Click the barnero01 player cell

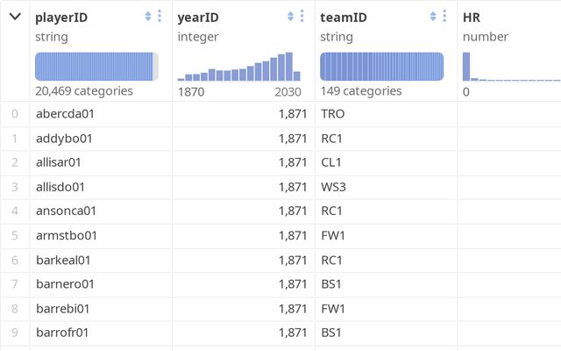click(65, 284)
